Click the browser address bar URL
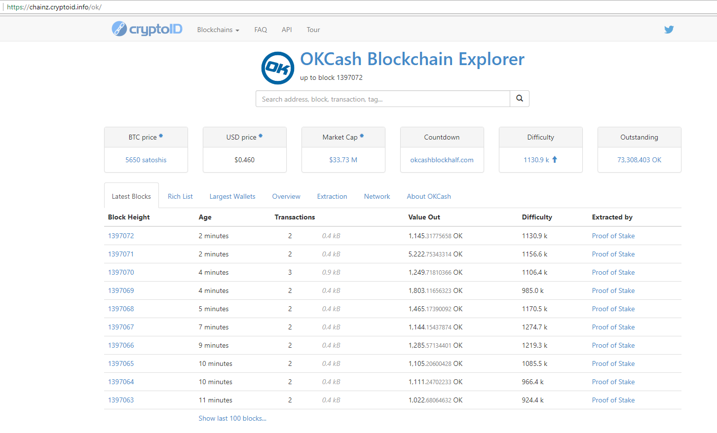717x433 pixels. [x=54, y=7]
